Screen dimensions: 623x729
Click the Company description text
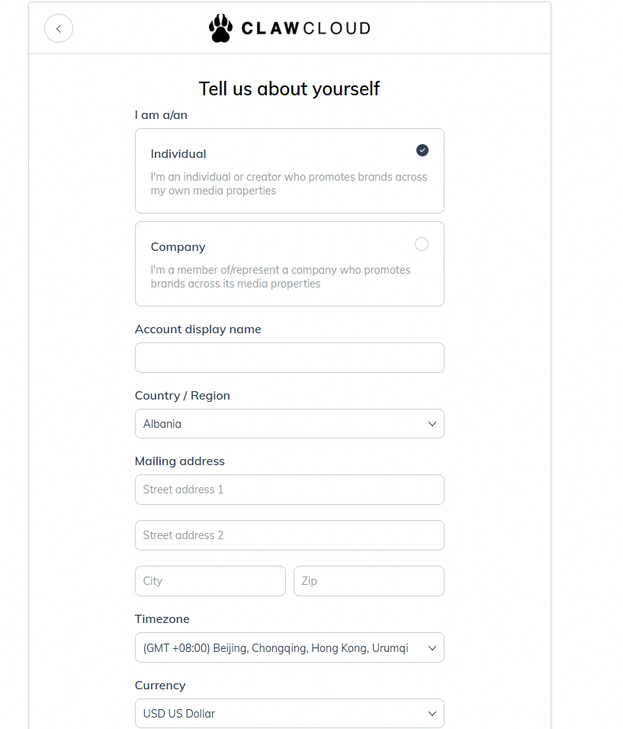[281, 277]
